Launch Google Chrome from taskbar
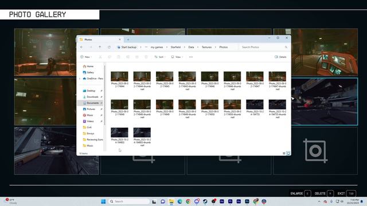This screenshot has height=206, width=367. pos(188,201)
